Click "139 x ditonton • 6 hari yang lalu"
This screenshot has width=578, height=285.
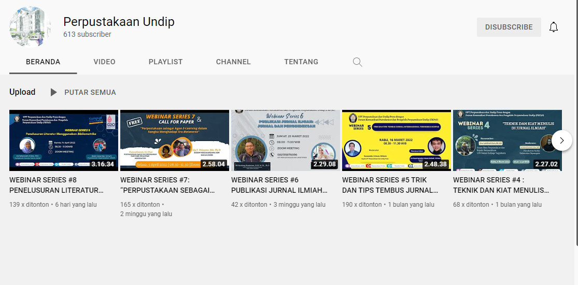pyautogui.click(x=53, y=205)
